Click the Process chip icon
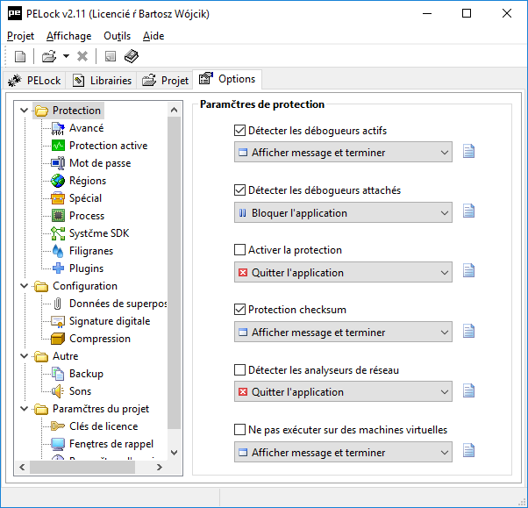Viewport: 528px width, 508px height. (58, 216)
